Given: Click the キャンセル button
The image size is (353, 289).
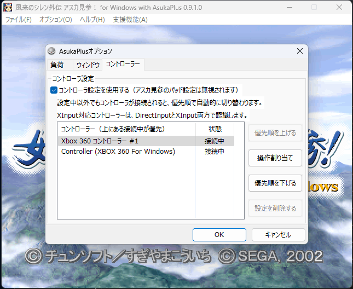Looking at the screenshot, I should coord(278,235).
